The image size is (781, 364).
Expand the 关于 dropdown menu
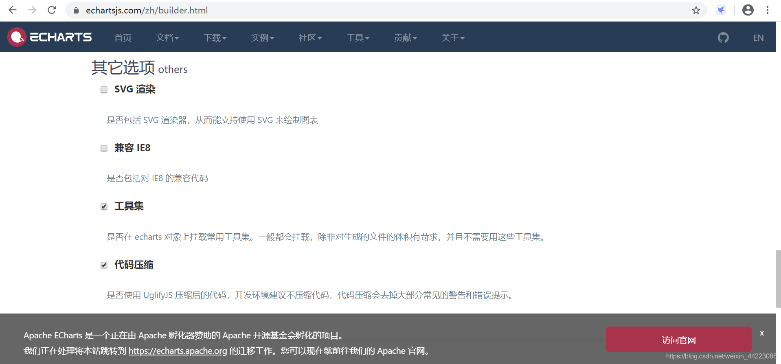(x=453, y=37)
